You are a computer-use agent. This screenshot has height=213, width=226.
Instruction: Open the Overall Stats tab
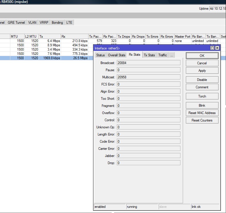pyautogui.click(x=117, y=55)
